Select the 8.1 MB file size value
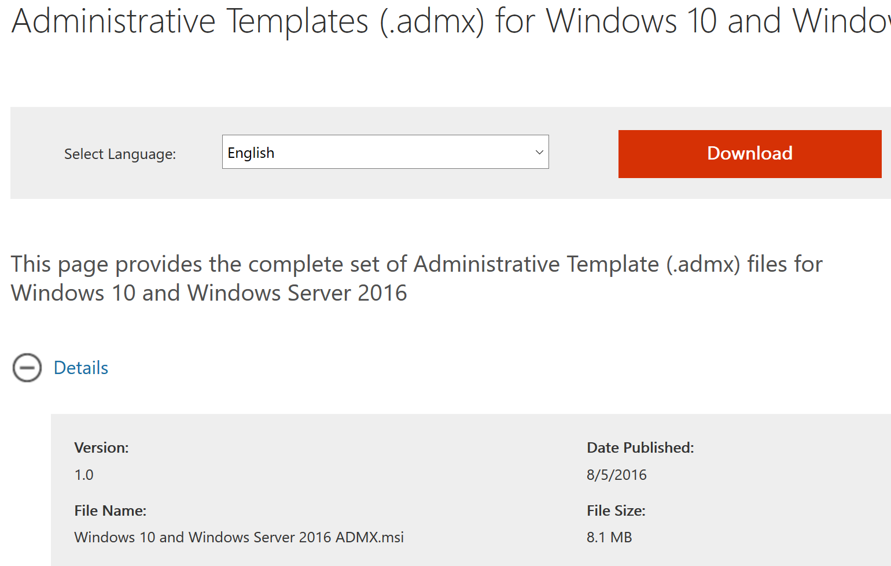Viewport: 891px width, 566px height. (x=609, y=537)
